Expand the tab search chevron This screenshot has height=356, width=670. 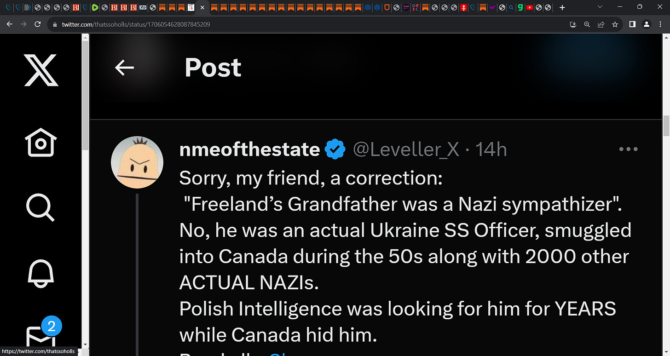click(x=600, y=7)
